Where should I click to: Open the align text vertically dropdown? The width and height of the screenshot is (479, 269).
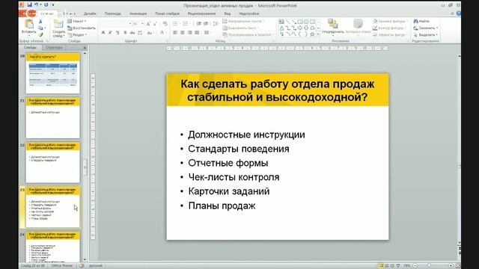(241, 28)
